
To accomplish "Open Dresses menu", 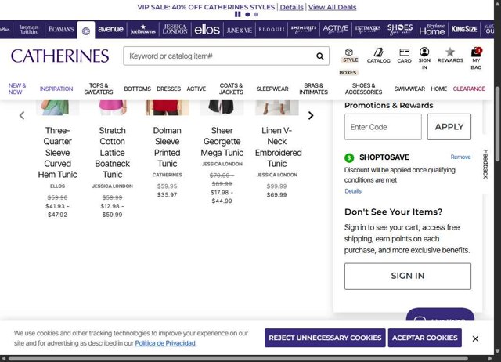I will point(169,89).
